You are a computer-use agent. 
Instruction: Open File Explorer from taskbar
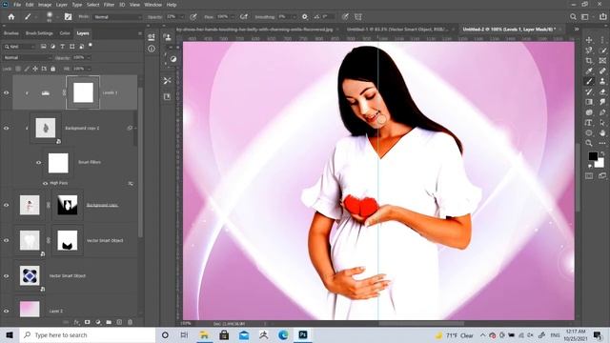pos(204,334)
